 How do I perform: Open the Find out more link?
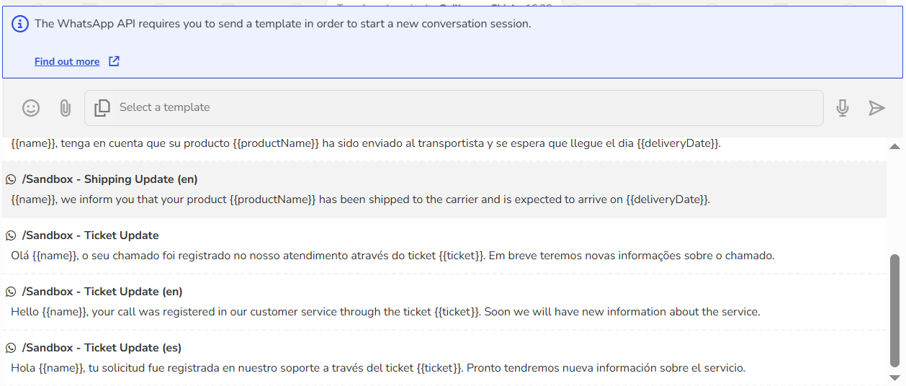[67, 61]
